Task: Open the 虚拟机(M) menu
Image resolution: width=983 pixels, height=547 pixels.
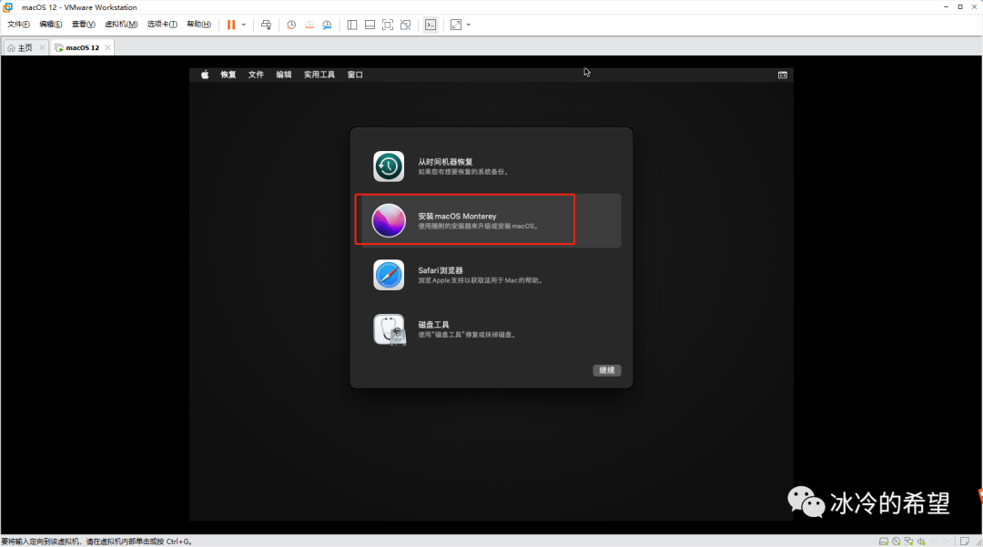Action: (121, 25)
